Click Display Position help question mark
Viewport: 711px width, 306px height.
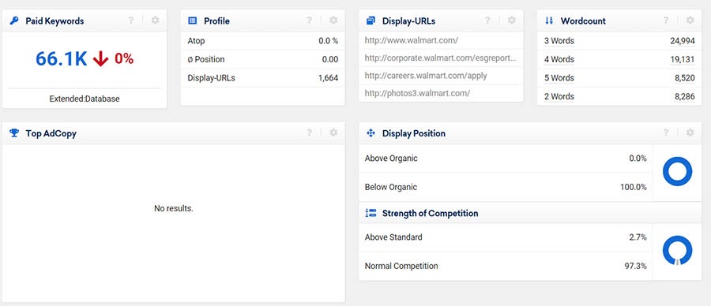pyautogui.click(x=666, y=132)
